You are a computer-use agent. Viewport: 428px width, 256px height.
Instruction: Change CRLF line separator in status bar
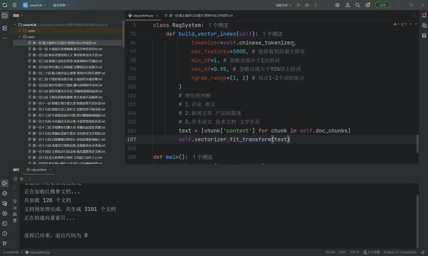(x=342, y=252)
